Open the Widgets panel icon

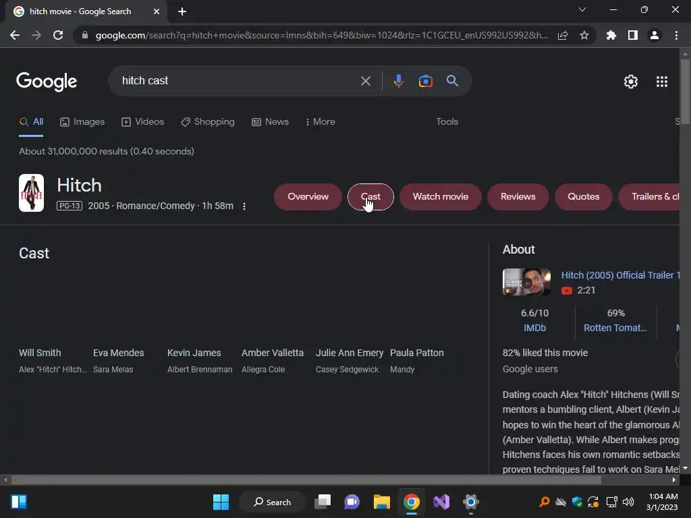click(19, 502)
